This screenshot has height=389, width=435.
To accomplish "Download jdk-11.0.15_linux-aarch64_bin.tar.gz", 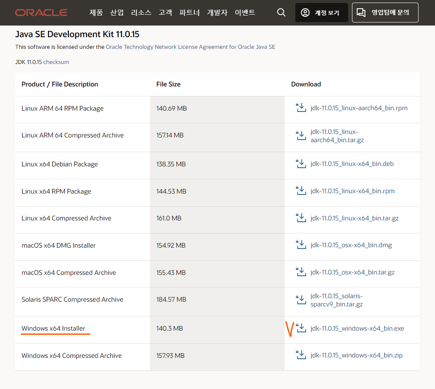I will [x=337, y=136].
